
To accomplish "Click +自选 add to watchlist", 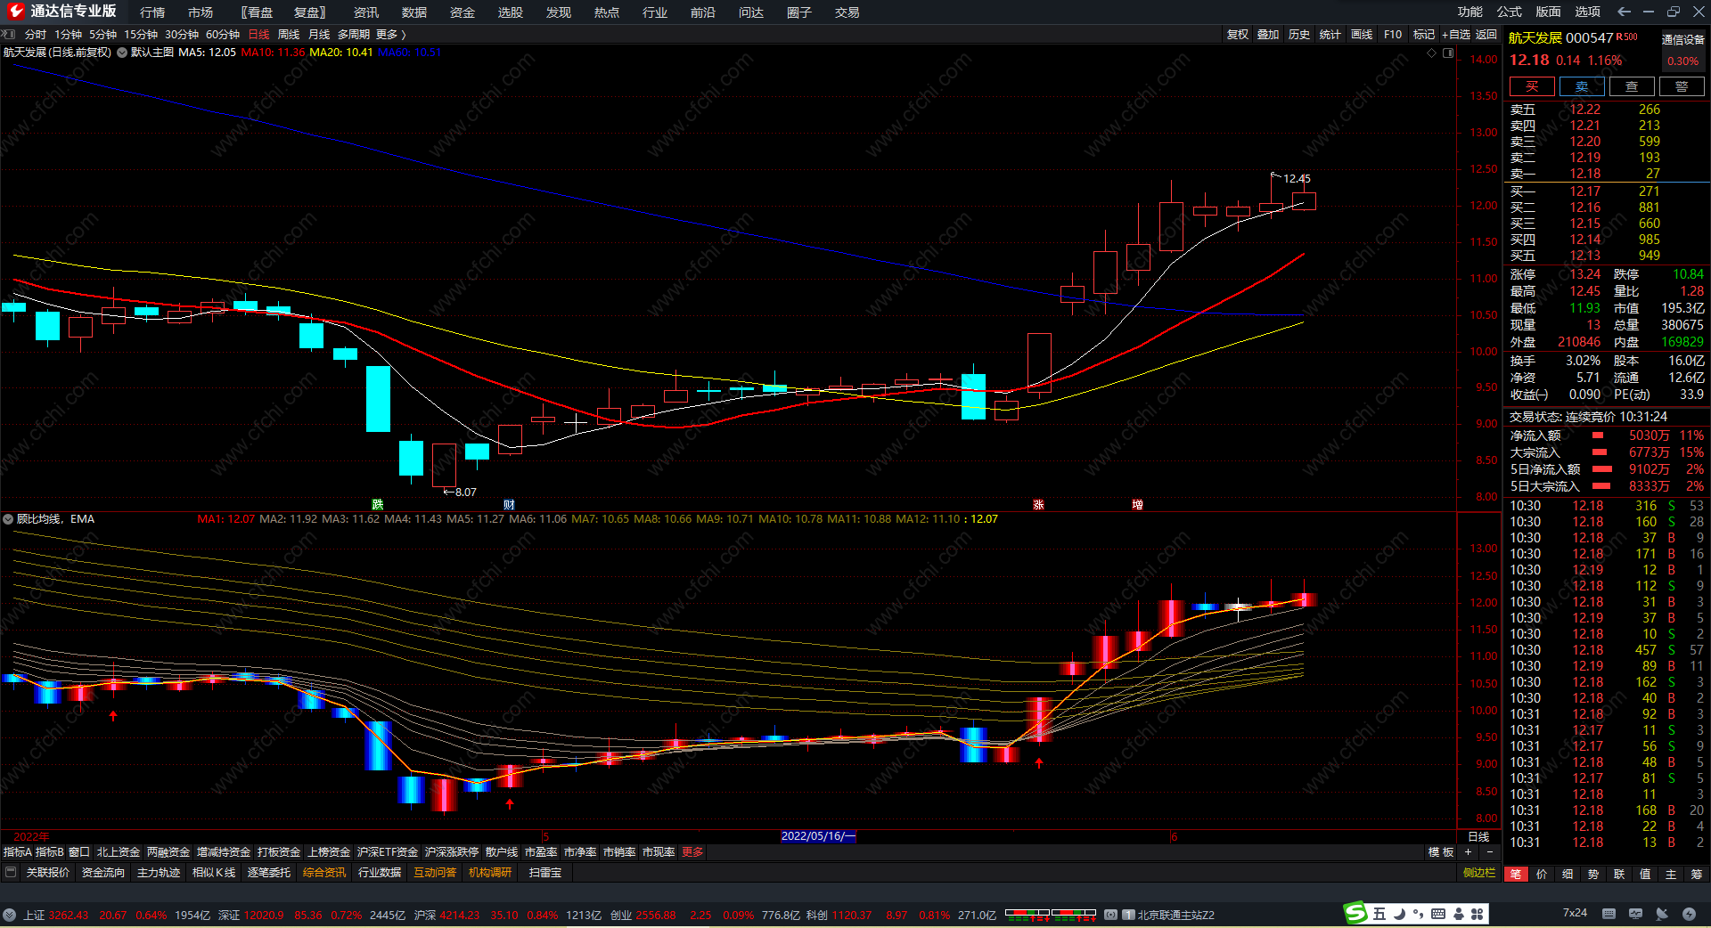I will (x=1456, y=34).
